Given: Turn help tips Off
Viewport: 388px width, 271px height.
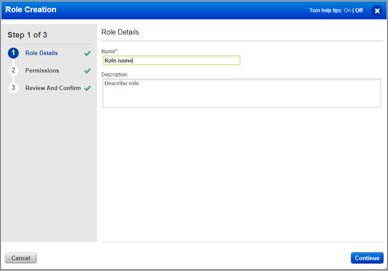Looking at the screenshot, I should click(359, 10).
